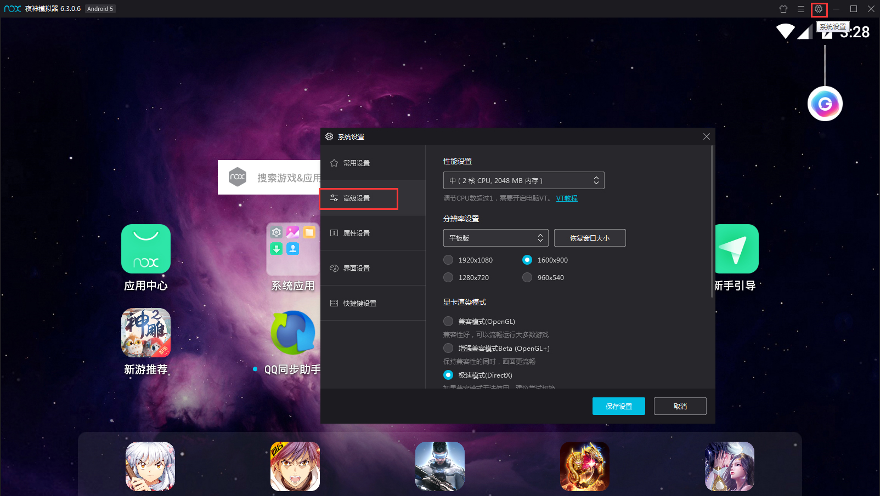This screenshot has height=496, width=880.
Task: Click the floating Google assistant ball
Action: 825,103
